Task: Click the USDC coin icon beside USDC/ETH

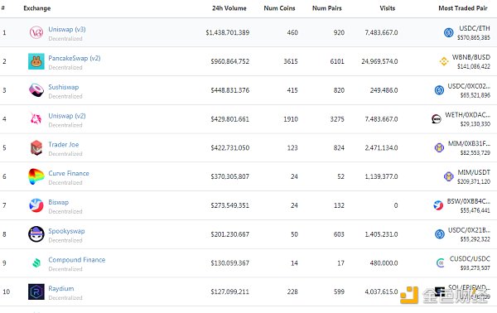Action: [448, 32]
